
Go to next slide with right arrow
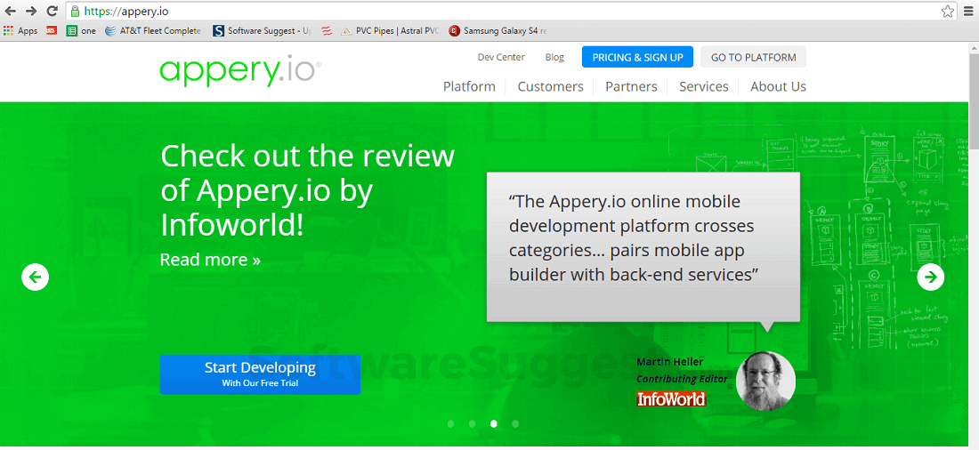tap(930, 277)
